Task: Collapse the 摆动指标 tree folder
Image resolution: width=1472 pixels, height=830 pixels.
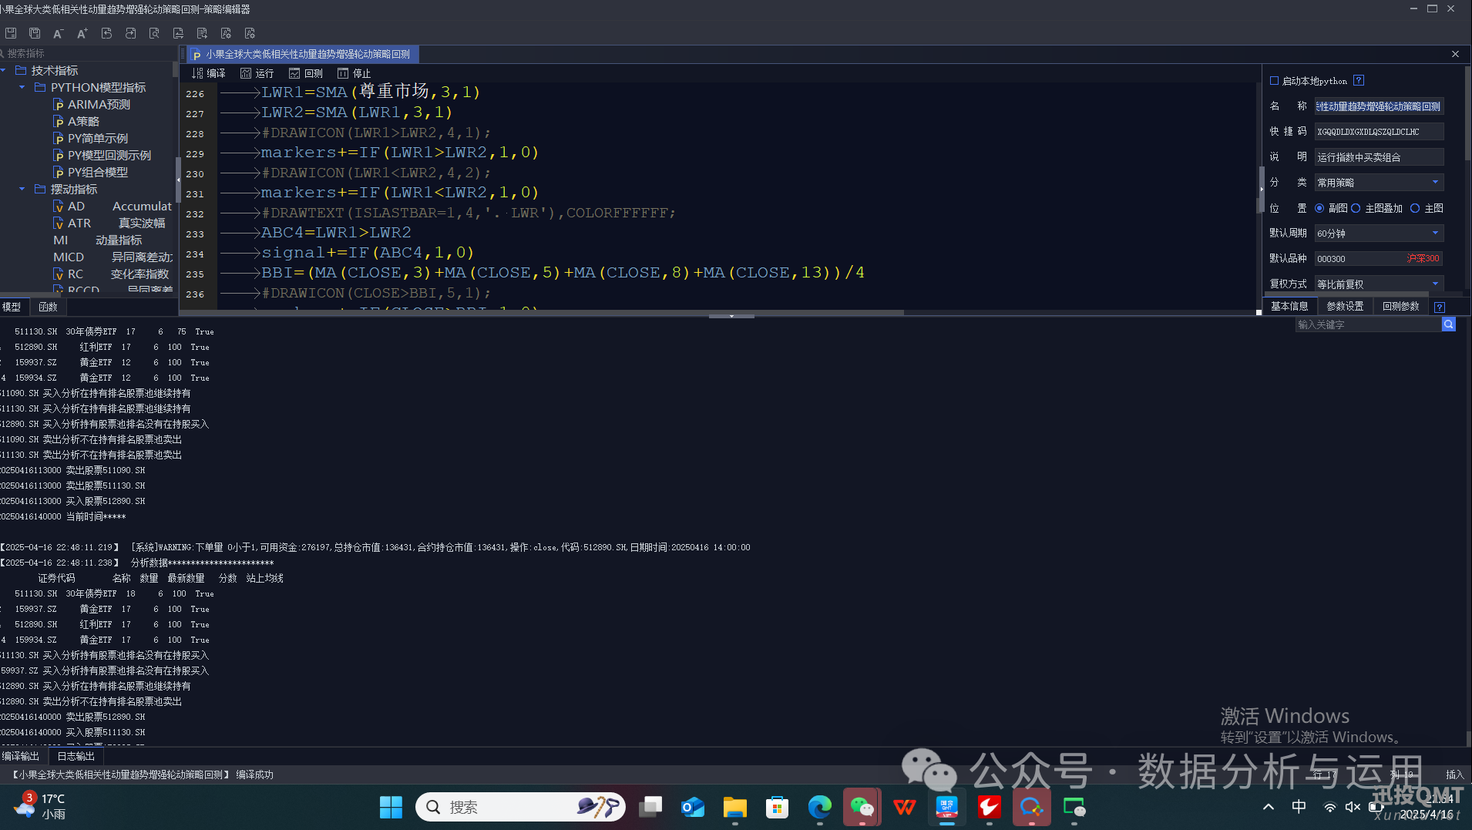Action: (x=22, y=189)
